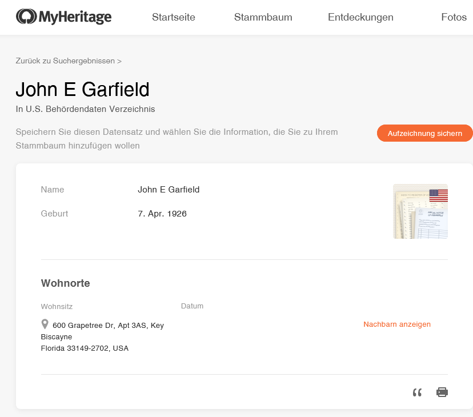Open the US records collection thumbnail
The height and width of the screenshot is (417, 473).
(x=420, y=211)
